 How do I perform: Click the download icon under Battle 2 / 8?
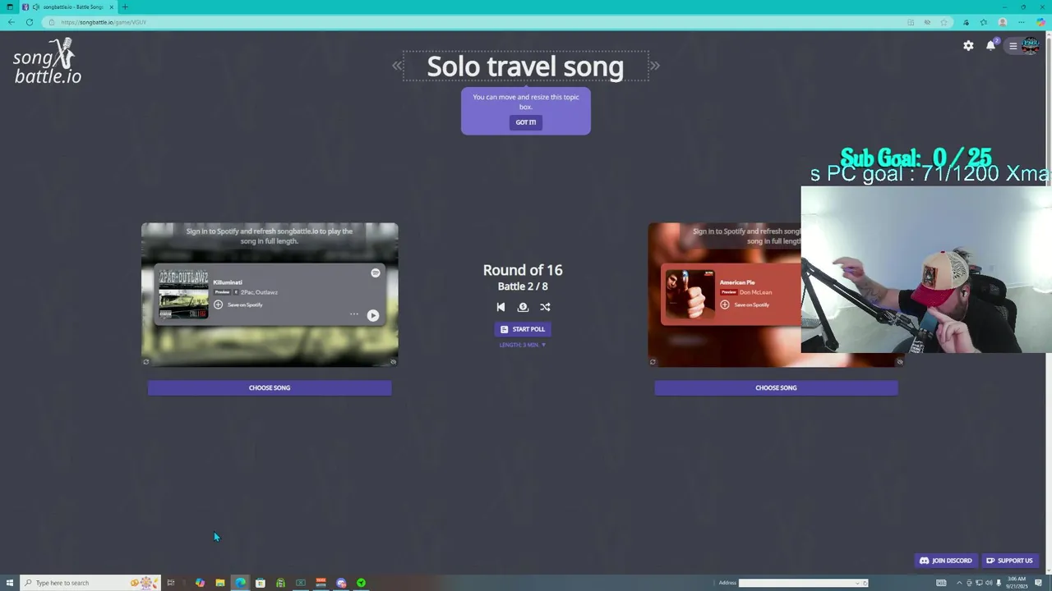(x=523, y=307)
